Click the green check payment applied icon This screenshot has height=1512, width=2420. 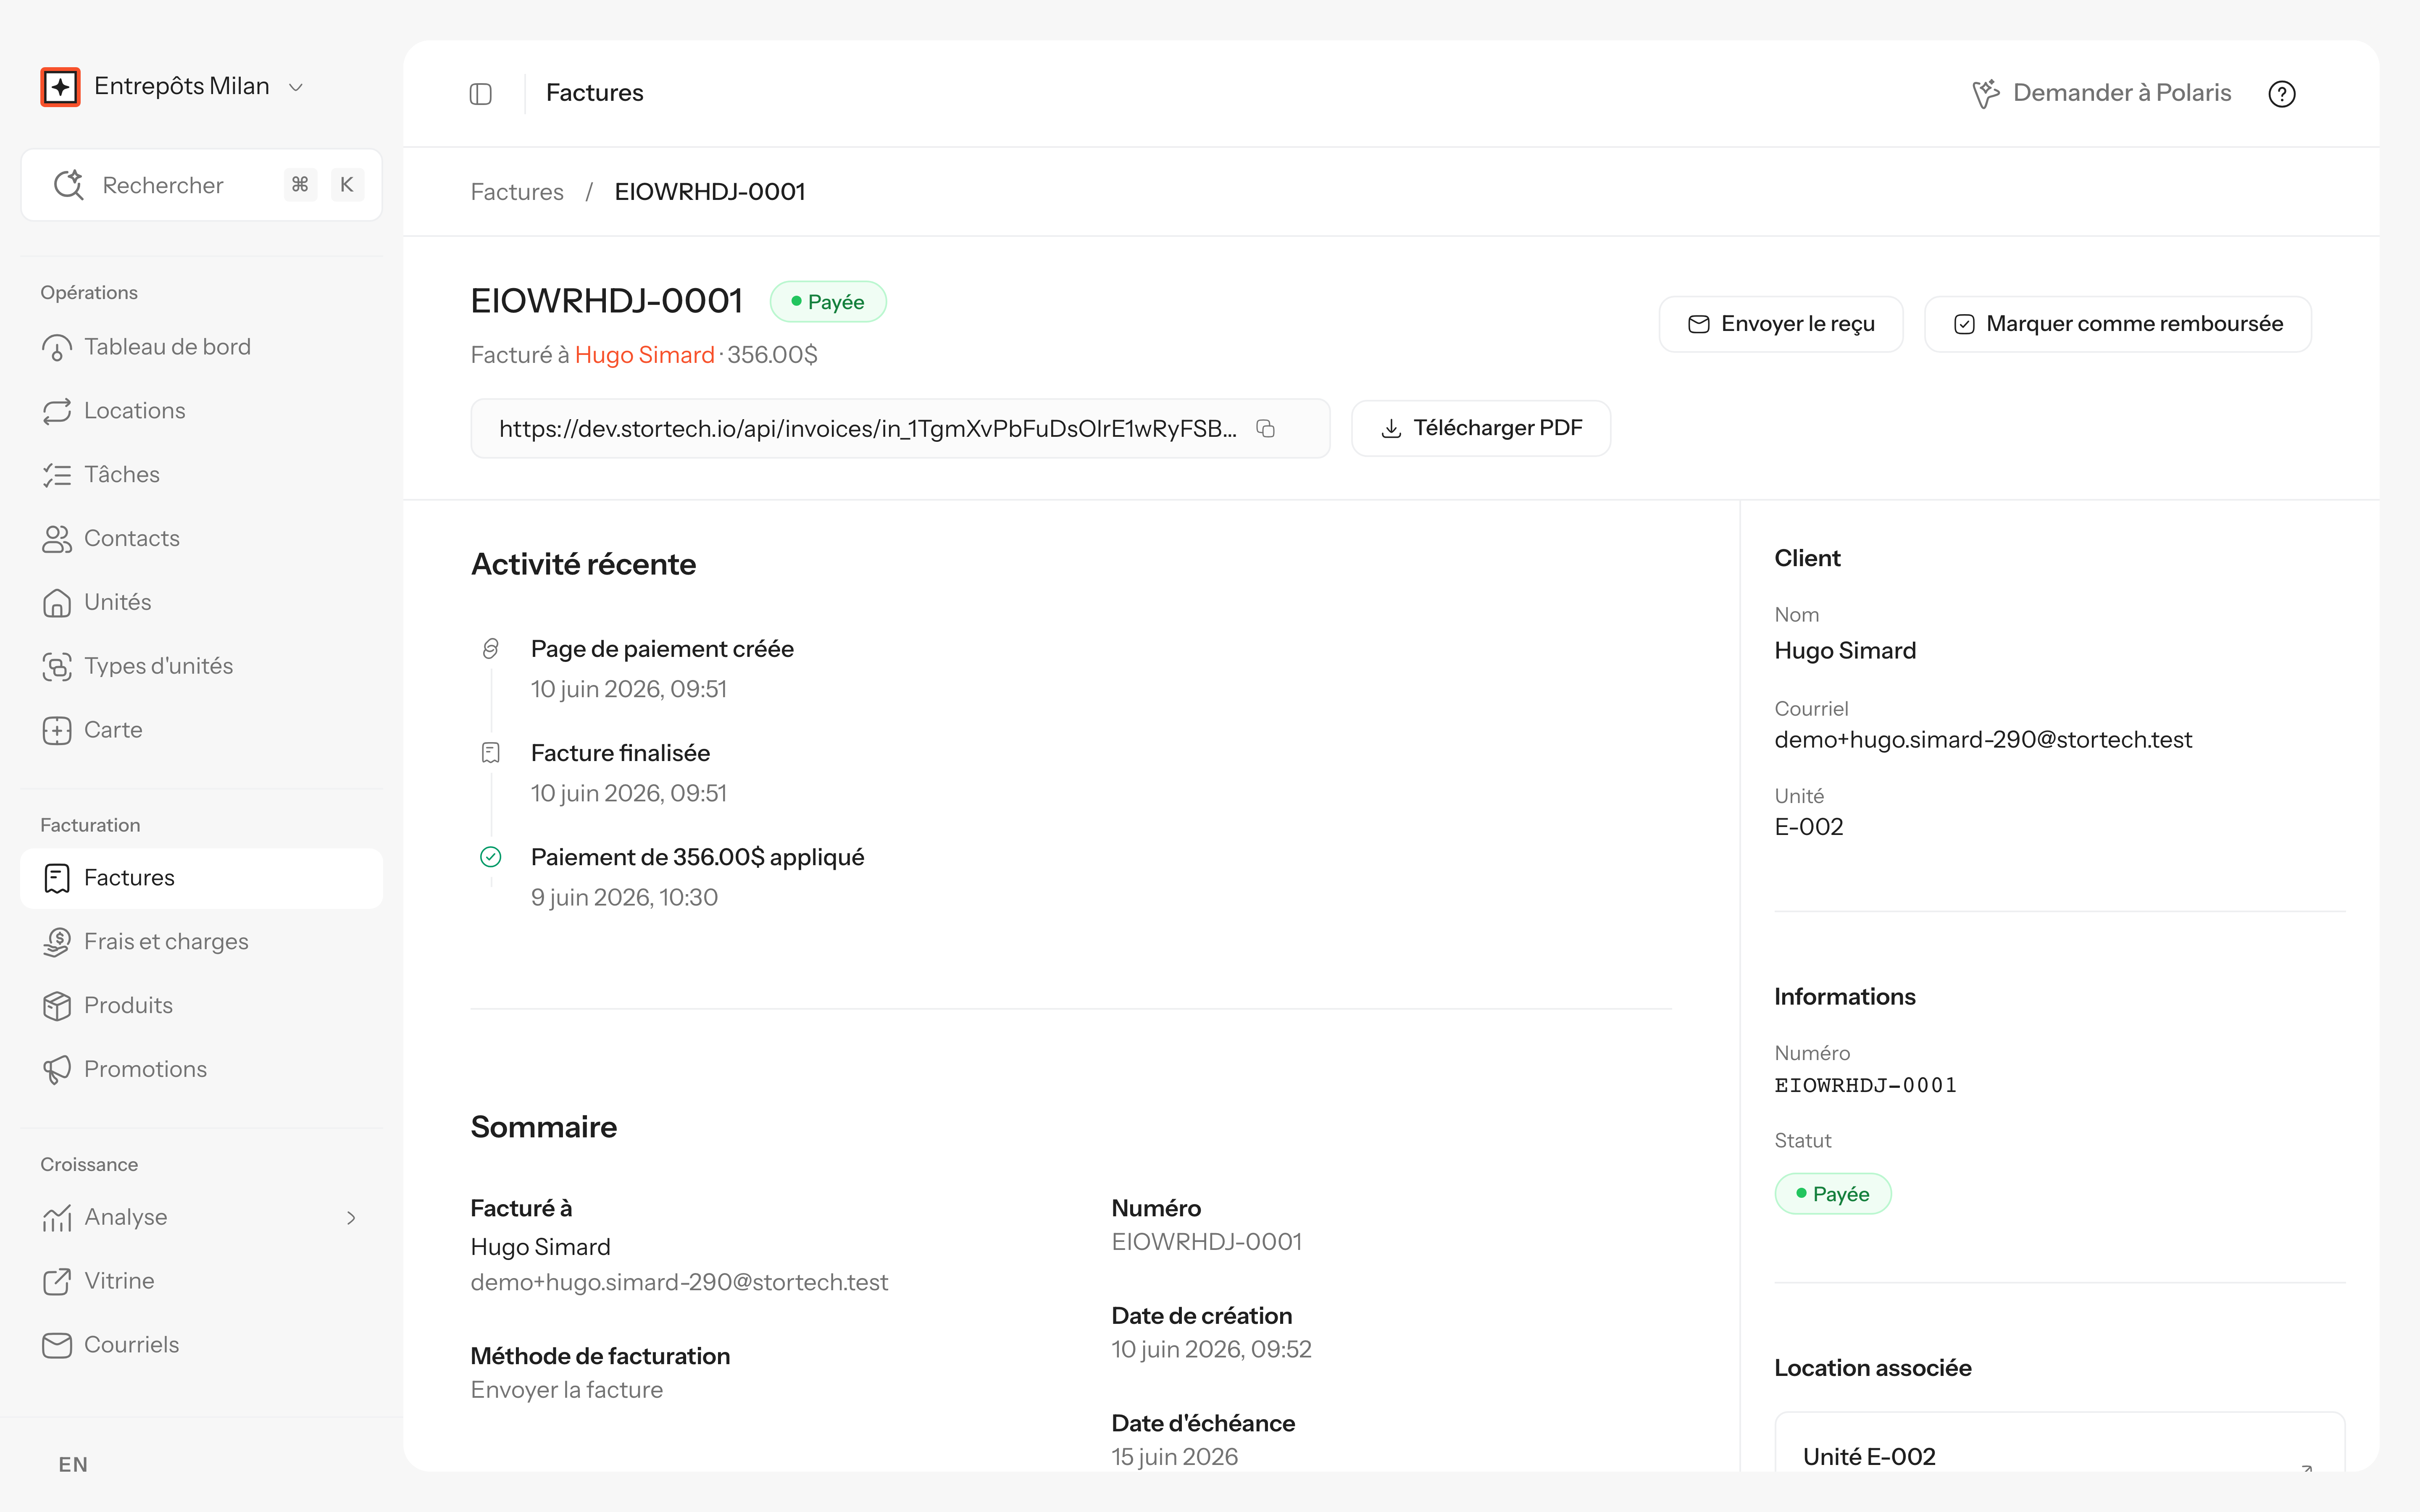491,857
